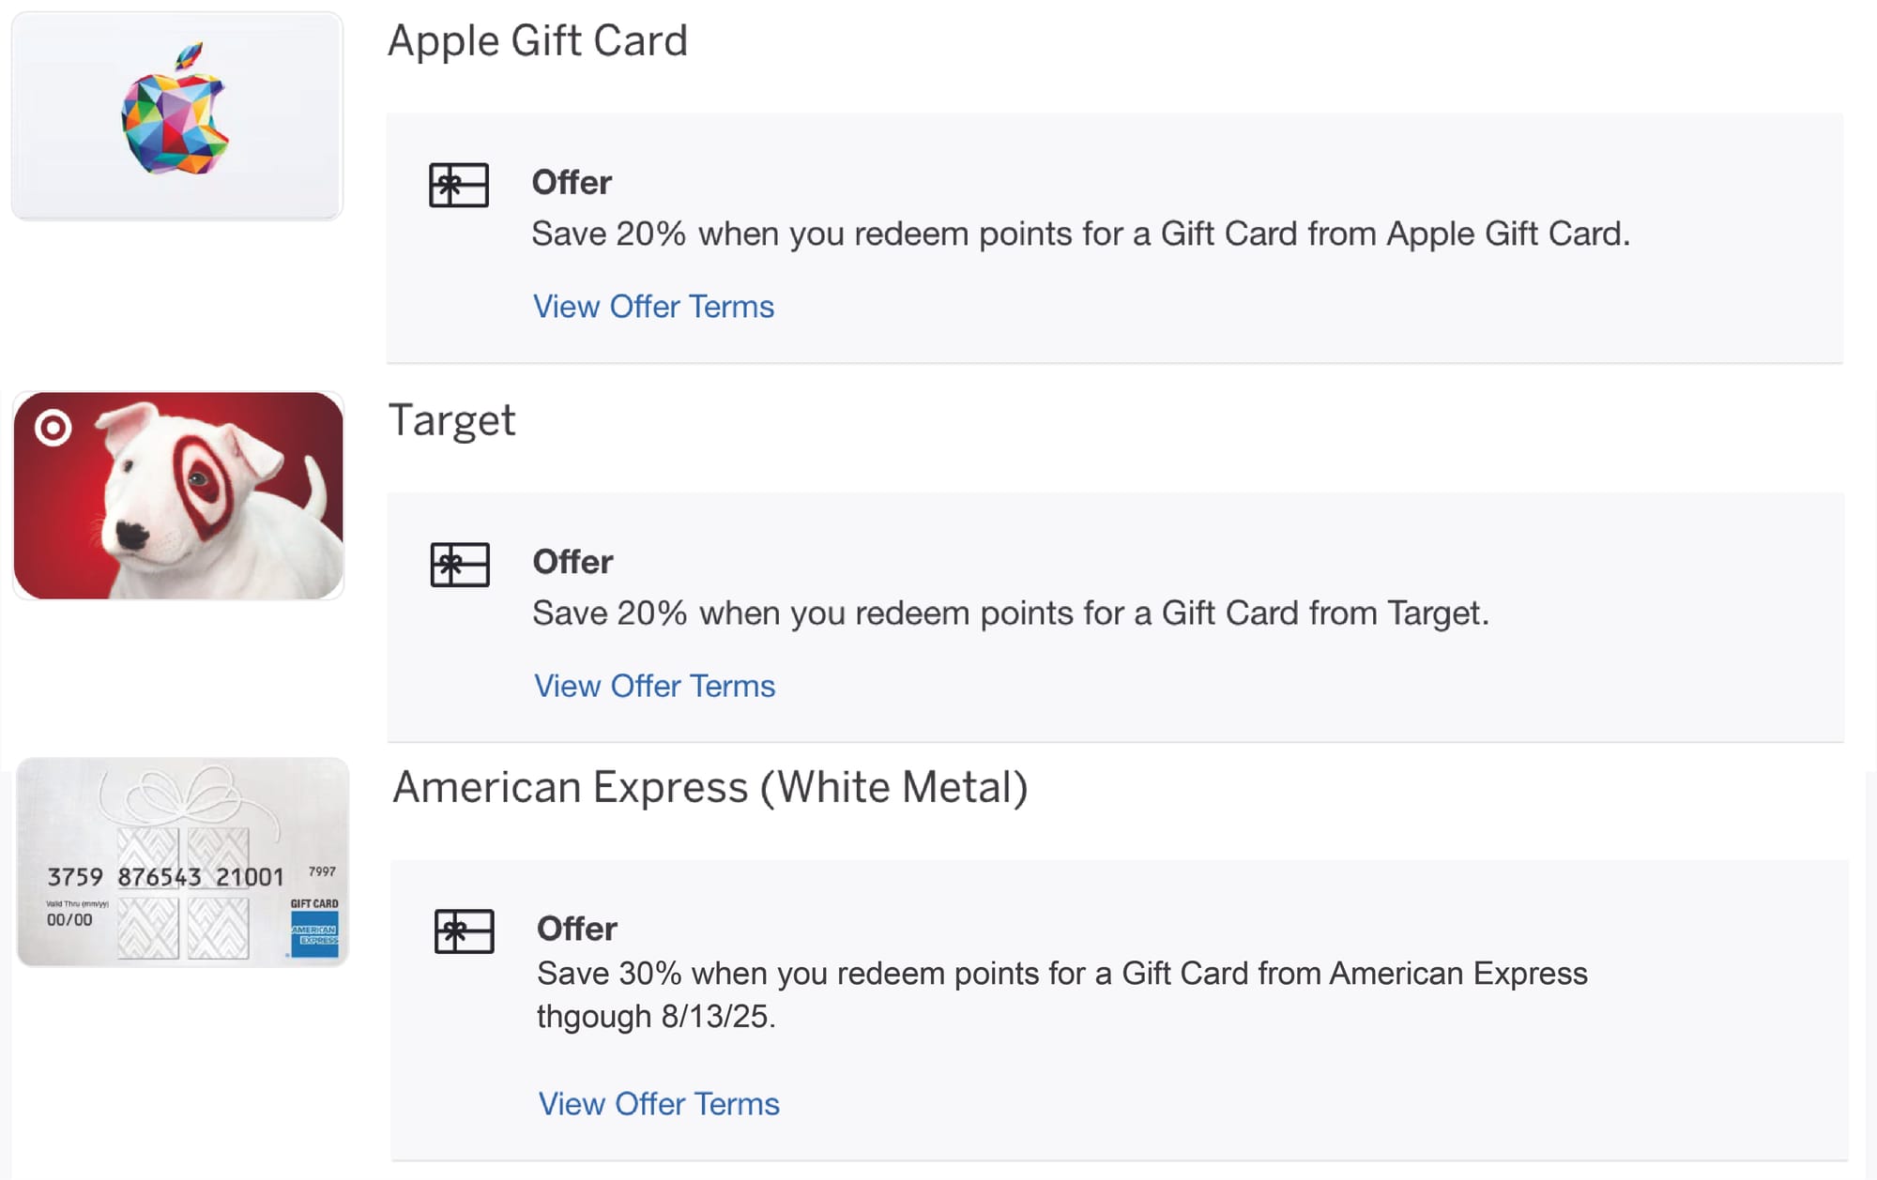
Task: Click the Offer label under Target
Action: [x=572, y=562]
